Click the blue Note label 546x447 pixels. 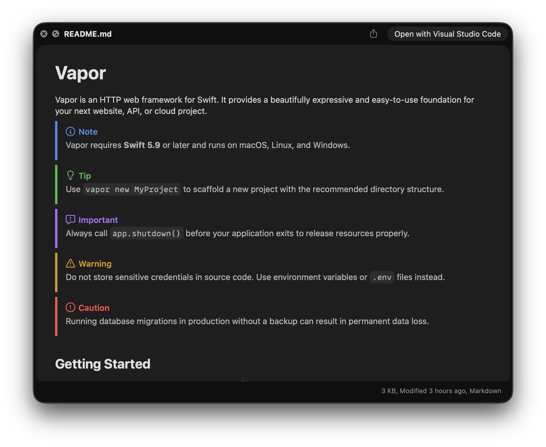tap(88, 131)
